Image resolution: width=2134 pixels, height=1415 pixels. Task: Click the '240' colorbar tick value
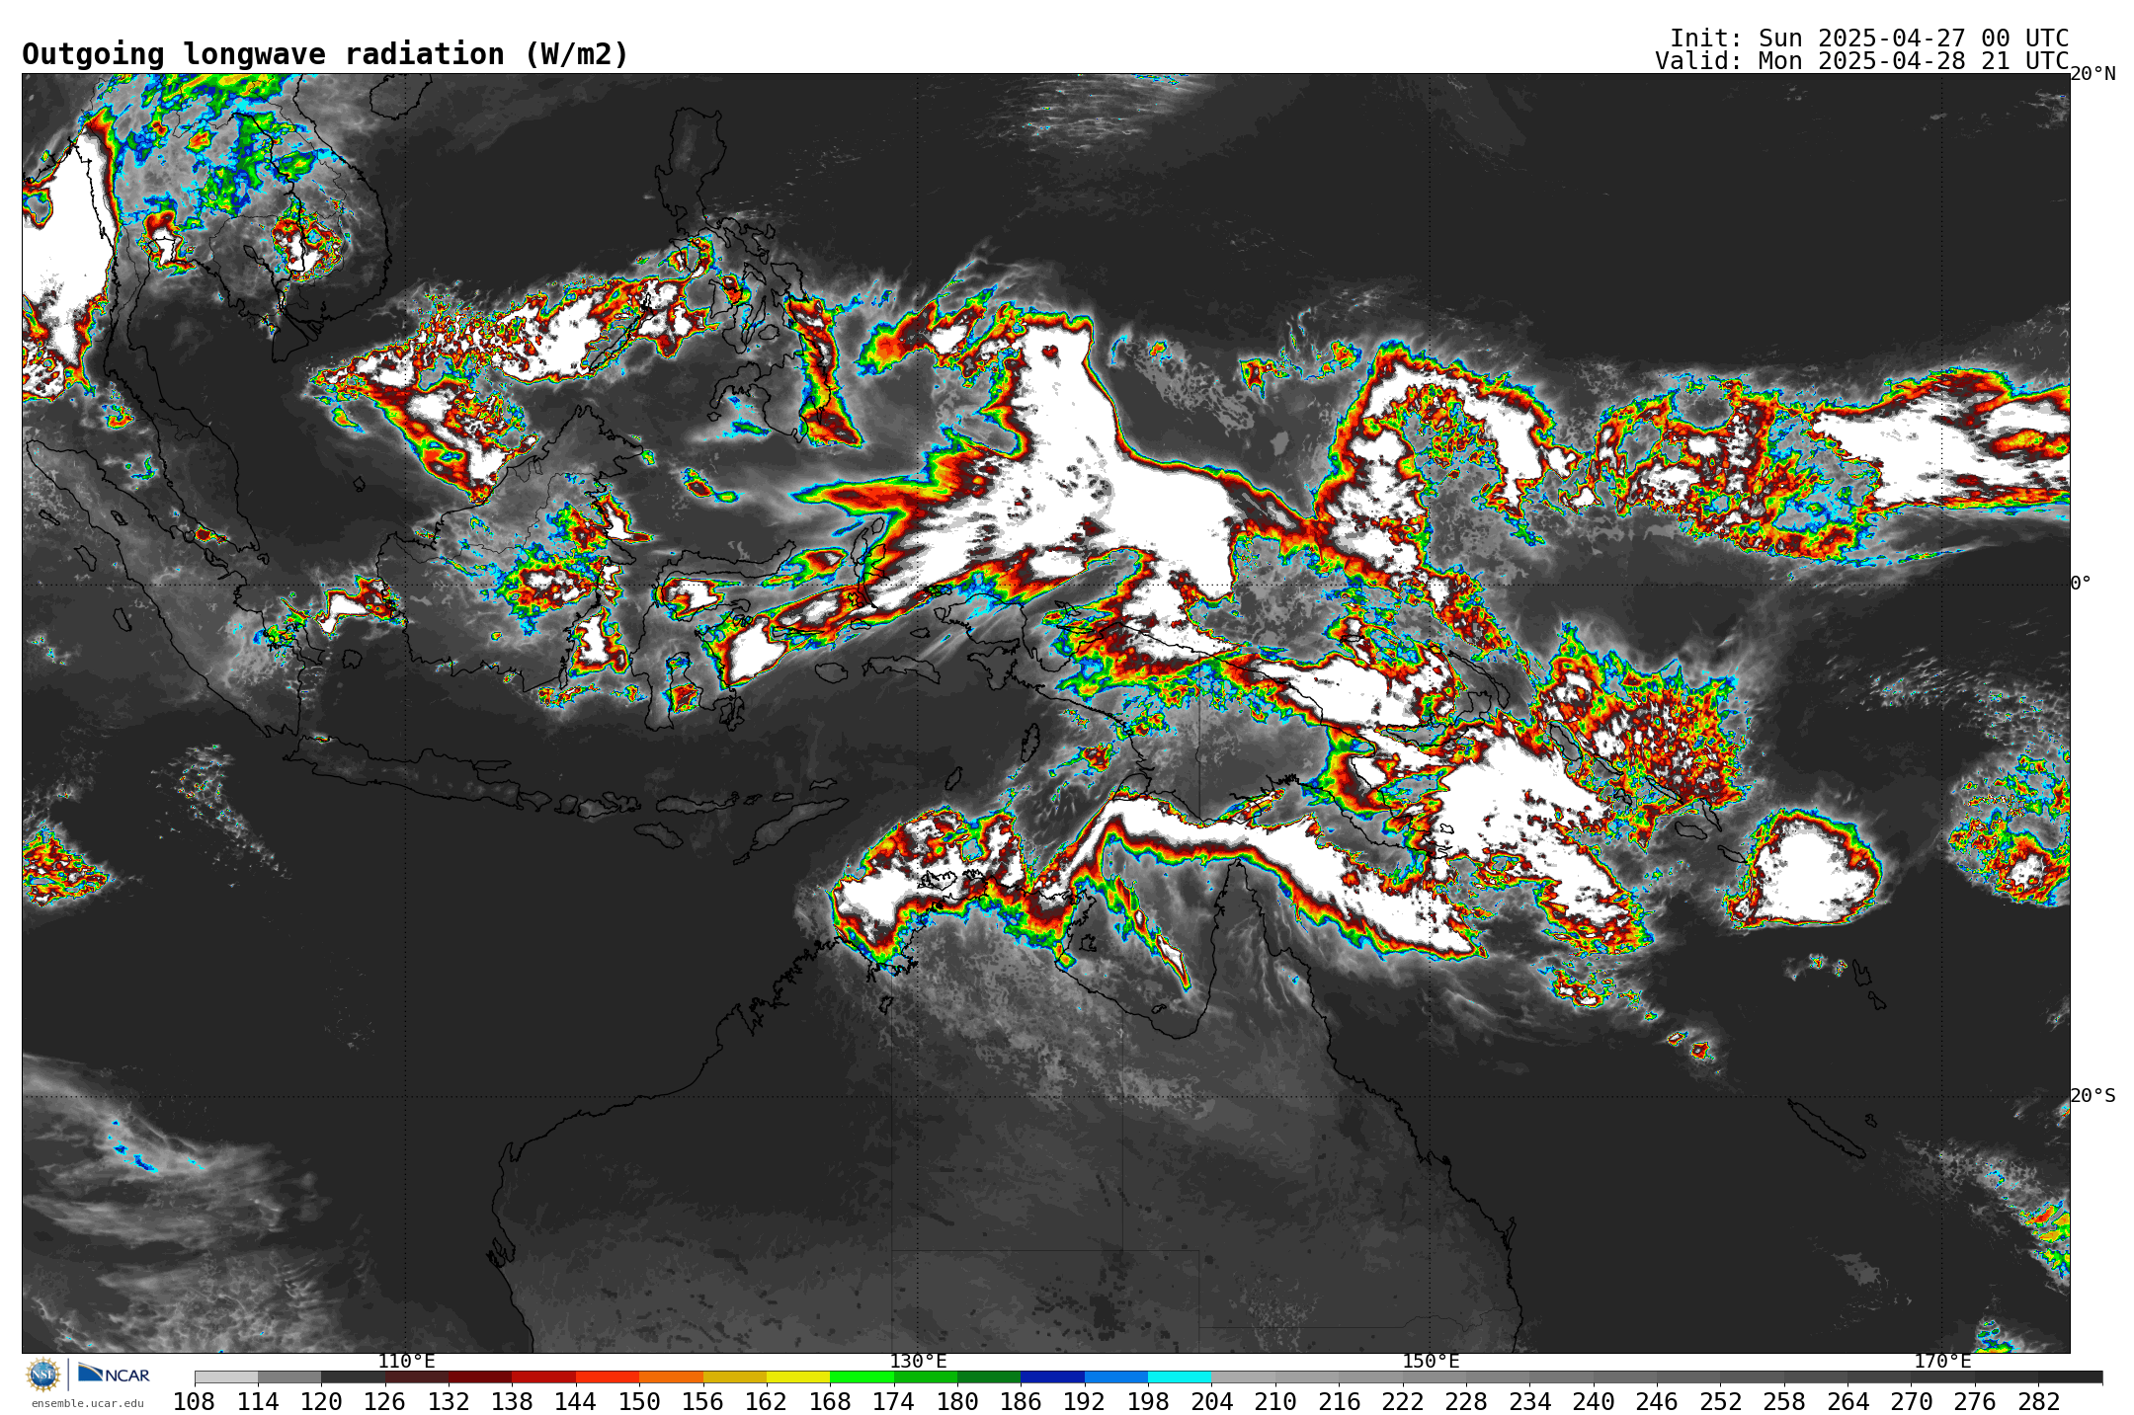pyautogui.click(x=1593, y=1402)
